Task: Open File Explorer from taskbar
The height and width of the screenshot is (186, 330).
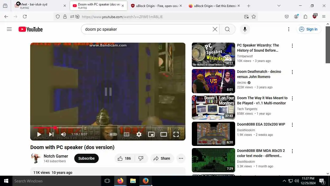Action: point(133,181)
